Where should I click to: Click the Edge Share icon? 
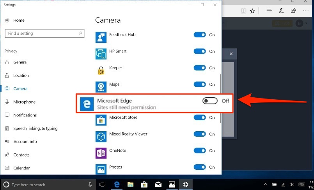click(293, 11)
